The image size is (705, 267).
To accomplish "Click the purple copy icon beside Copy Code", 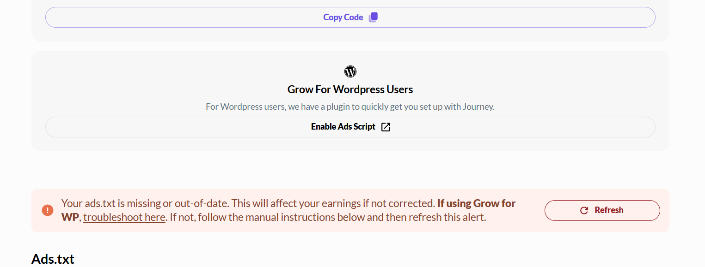I will point(373,17).
